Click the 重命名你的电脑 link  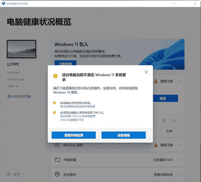tap(19, 96)
